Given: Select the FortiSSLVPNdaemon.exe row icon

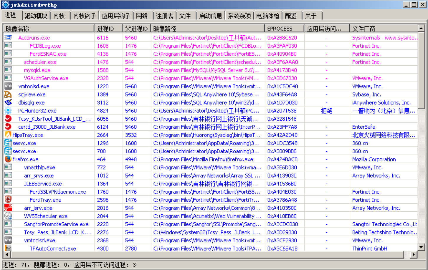Looking at the screenshot, I should coord(8,192).
